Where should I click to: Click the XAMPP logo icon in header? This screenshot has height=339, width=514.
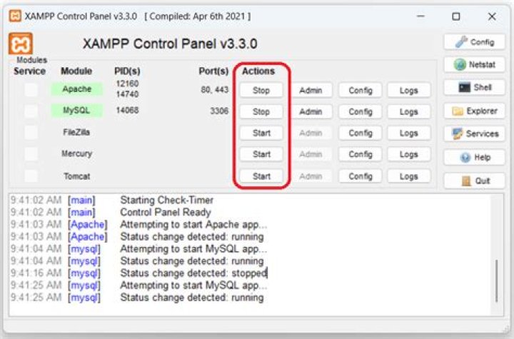(x=20, y=44)
